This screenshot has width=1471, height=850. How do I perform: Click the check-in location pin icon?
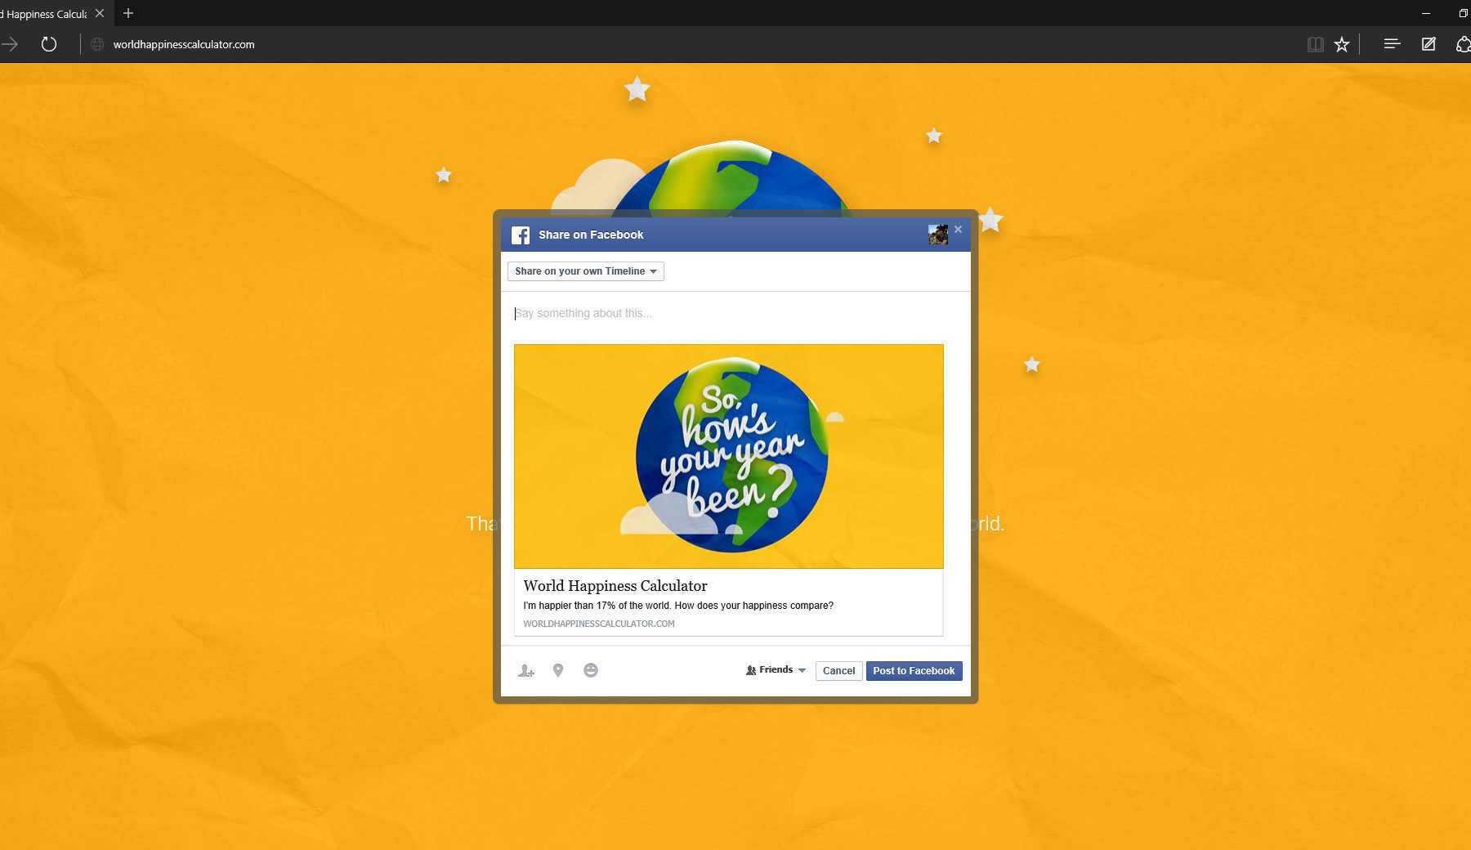pos(558,671)
